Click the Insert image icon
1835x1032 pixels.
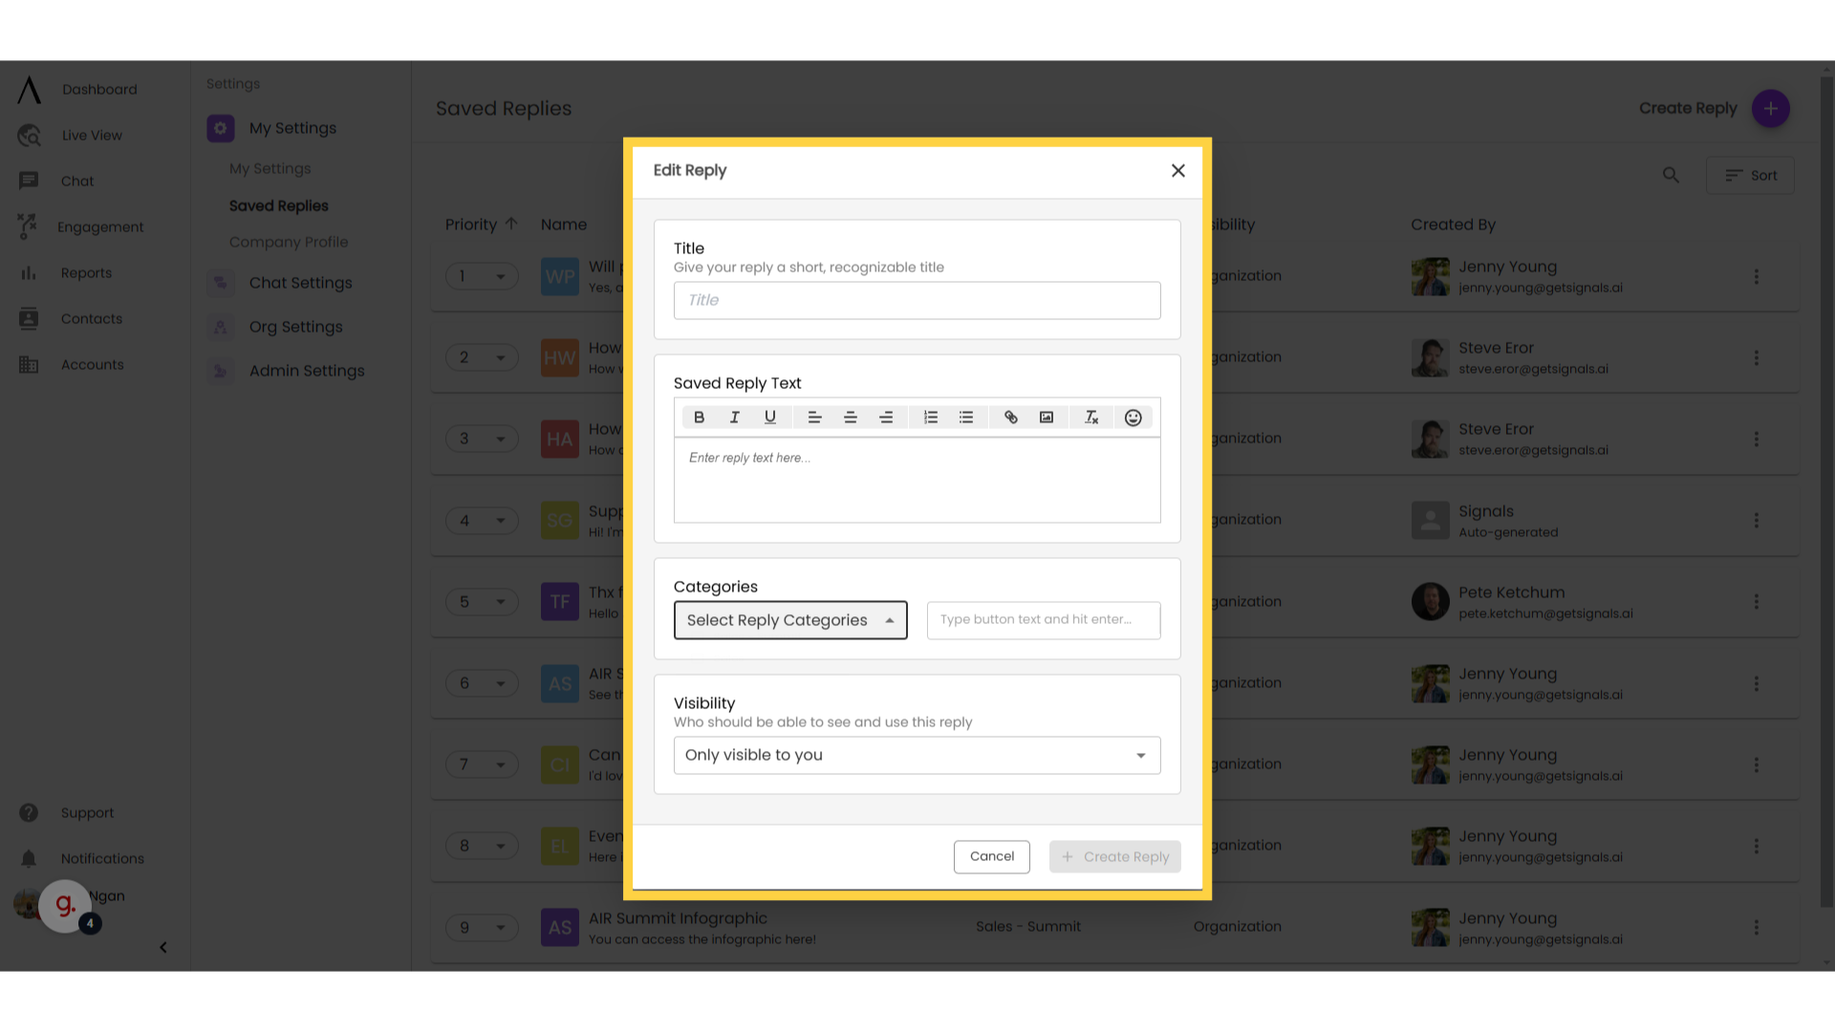(x=1047, y=417)
